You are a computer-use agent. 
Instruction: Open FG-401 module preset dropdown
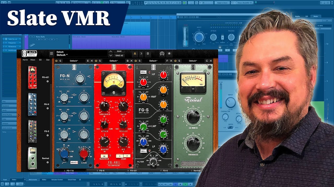(114, 61)
